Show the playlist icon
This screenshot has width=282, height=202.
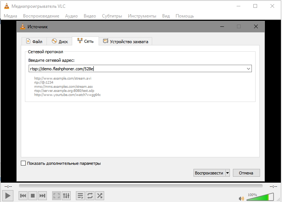tap(80, 195)
